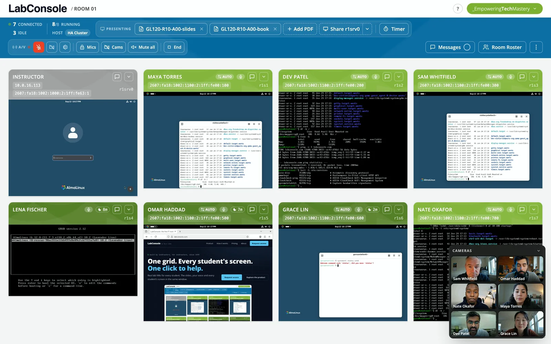The width and height of the screenshot is (551, 344).
Task: Open chat on Instructor card
Action: pyautogui.click(x=117, y=77)
